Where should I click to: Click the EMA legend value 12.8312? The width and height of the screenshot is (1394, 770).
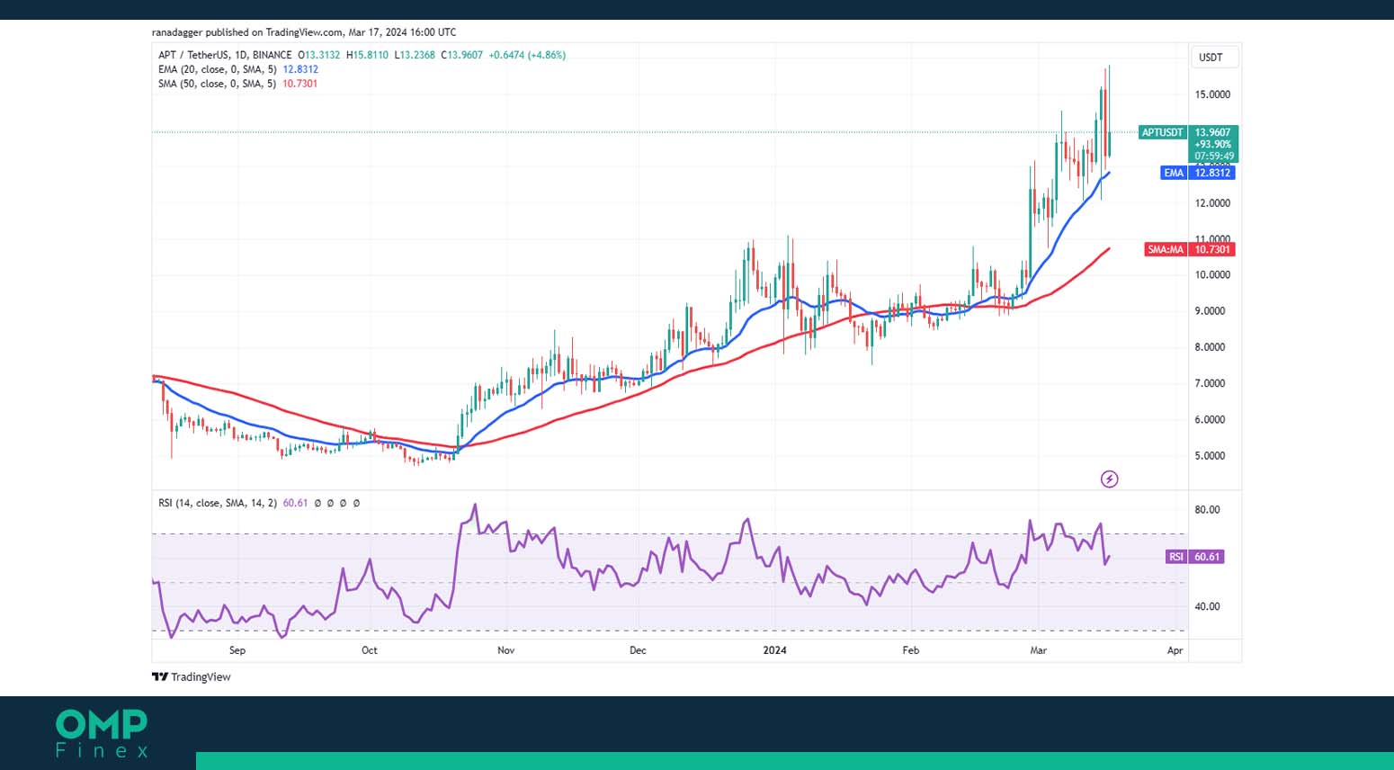point(300,69)
